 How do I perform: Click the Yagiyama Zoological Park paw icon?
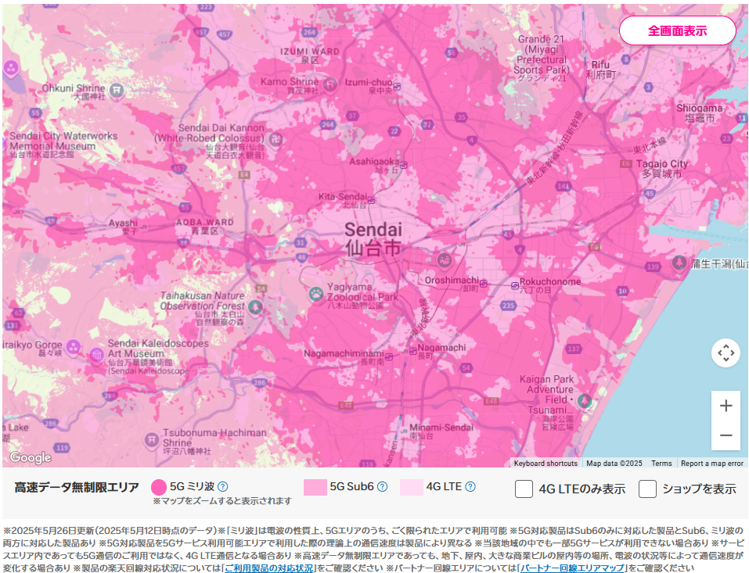[315, 293]
